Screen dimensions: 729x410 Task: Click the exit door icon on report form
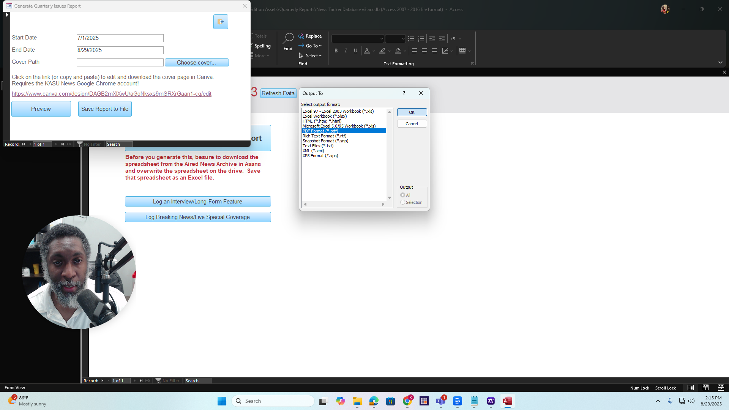coord(221,22)
